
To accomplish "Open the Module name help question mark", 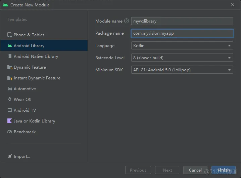I will tap(127, 21).
